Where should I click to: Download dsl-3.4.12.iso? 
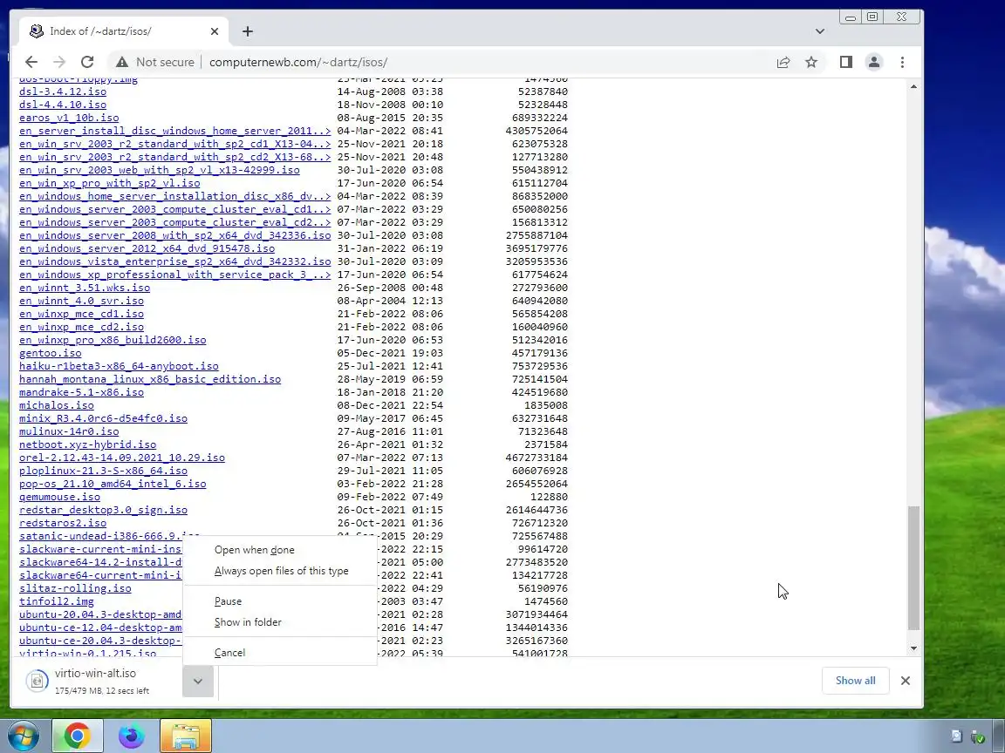63,92
